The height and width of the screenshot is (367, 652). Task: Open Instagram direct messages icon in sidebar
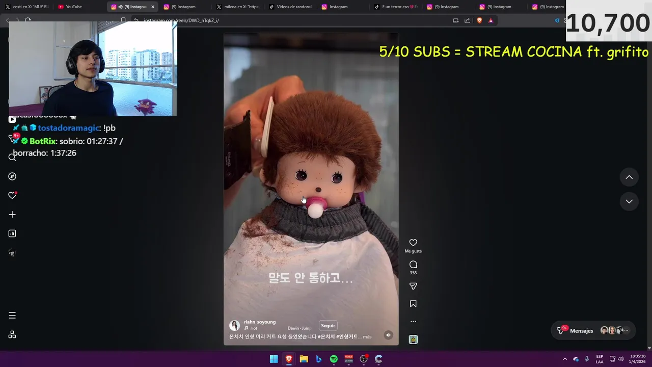point(12,138)
